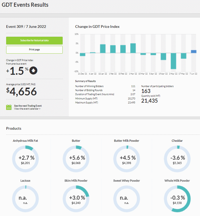Open the Skim Milk Powder donut chart
The height and width of the screenshot is (216, 200).
pyautogui.click(x=76, y=199)
